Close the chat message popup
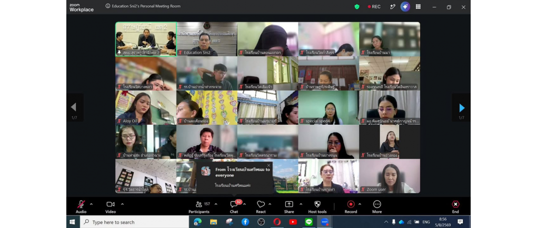 click(268, 165)
